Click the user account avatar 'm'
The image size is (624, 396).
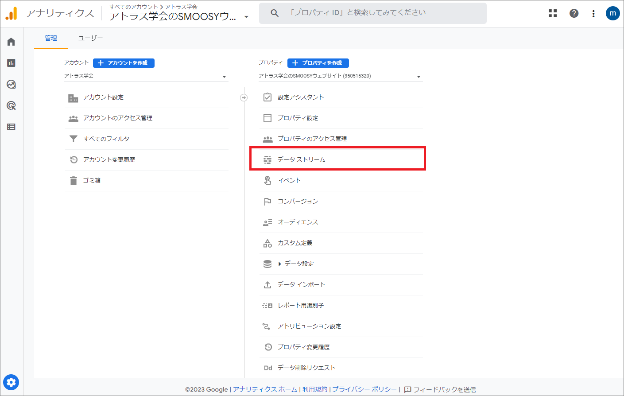pyautogui.click(x=612, y=13)
